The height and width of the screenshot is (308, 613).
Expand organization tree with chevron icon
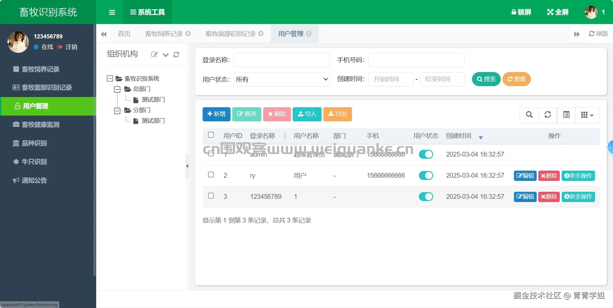(x=165, y=55)
